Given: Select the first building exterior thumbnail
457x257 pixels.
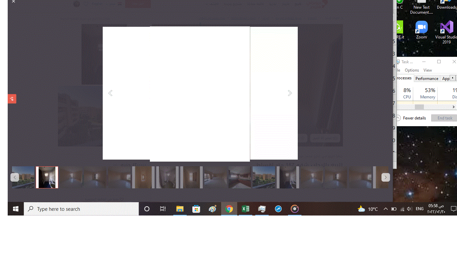Looking at the screenshot, I should coord(23,177).
